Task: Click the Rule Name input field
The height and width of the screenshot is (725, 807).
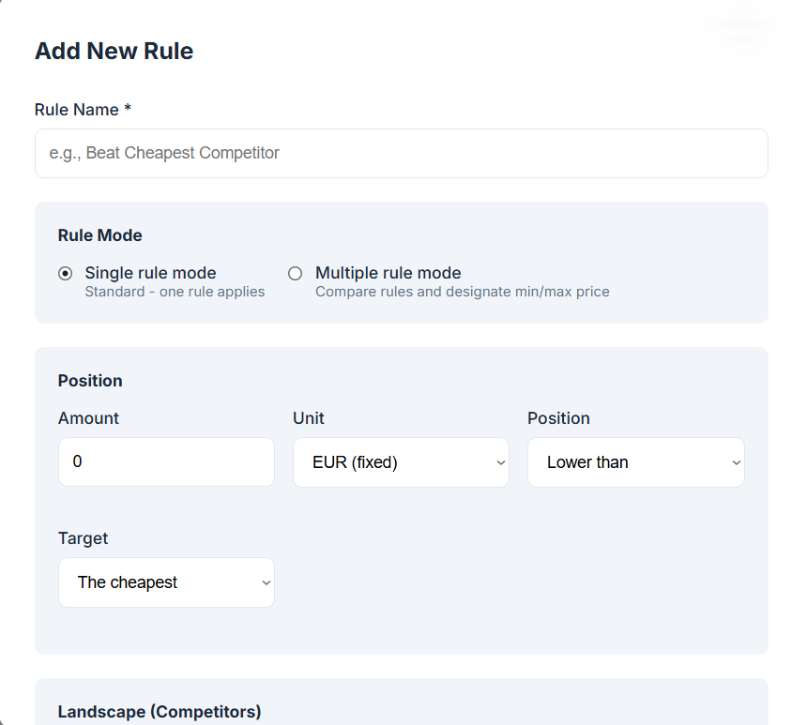Action: 401,153
